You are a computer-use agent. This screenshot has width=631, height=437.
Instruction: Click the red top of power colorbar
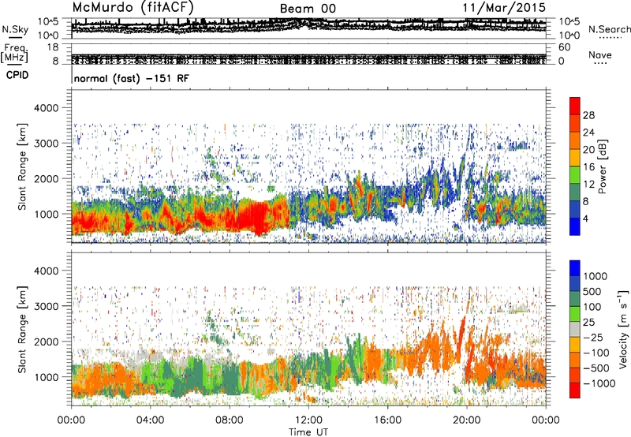click(575, 106)
